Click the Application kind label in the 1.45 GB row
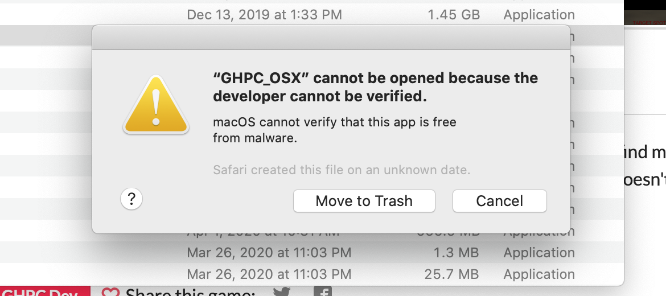This screenshot has height=296, width=666. pyautogui.click(x=538, y=15)
